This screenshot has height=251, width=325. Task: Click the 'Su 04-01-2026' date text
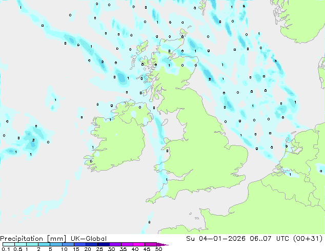pyautogui.click(x=216, y=239)
